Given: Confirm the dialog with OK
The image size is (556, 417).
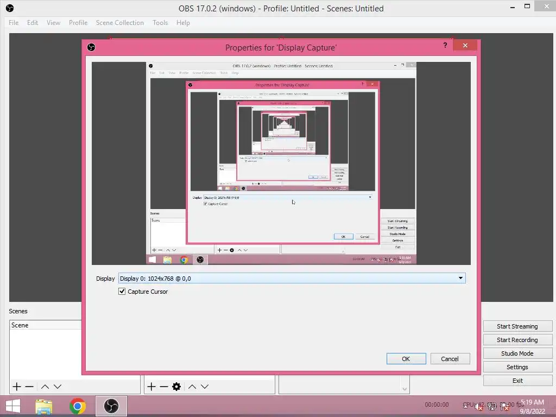Looking at the screenshot, I should coord(406,359).
